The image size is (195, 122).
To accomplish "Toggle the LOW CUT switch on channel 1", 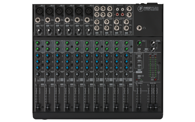I will [x=38, y=26].
